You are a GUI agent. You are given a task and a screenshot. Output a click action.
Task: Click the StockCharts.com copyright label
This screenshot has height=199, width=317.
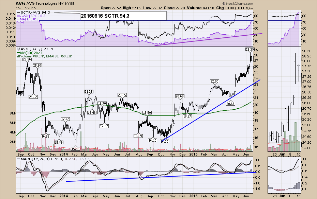pos(238,3)
